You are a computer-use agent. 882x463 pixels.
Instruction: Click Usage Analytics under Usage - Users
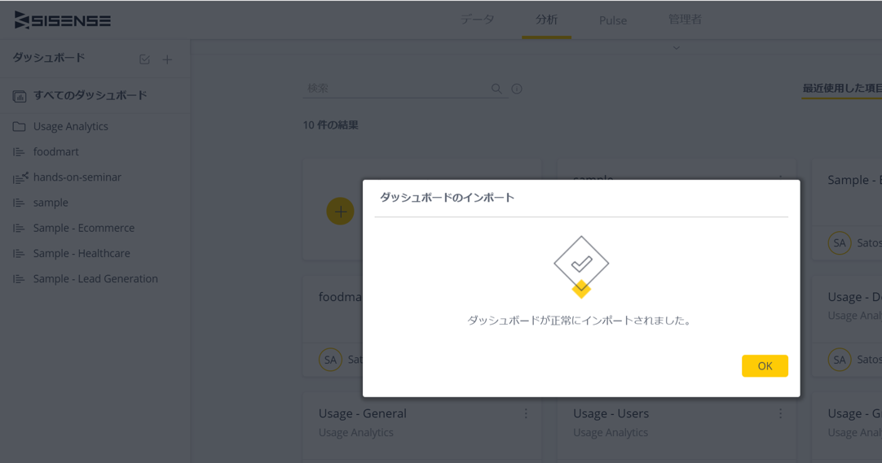pos(611,433)
